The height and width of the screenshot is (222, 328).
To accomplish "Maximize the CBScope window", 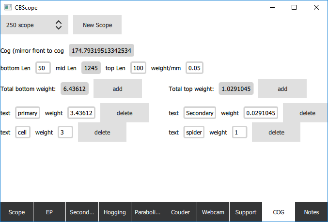I will point(294,7).
